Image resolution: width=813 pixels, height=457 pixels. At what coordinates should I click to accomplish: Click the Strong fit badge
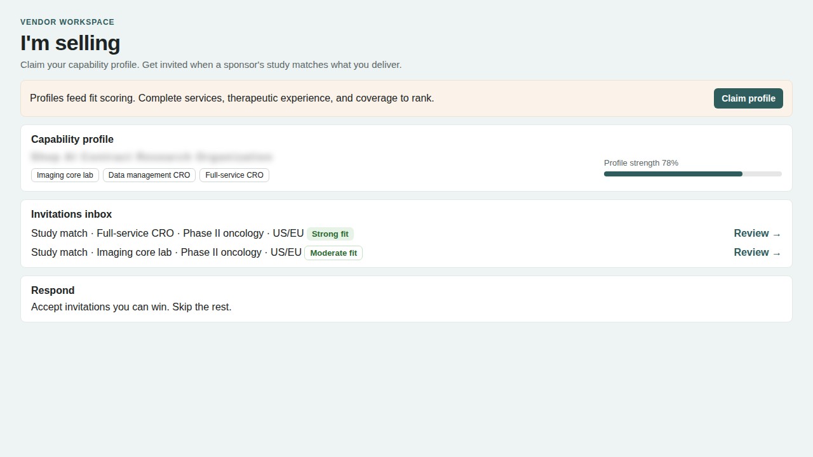(330, 234)
